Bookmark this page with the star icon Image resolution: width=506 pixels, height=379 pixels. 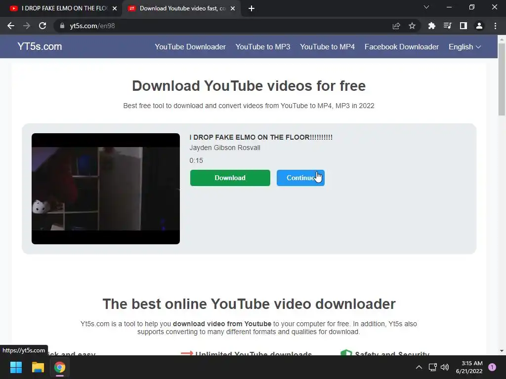(x=412, y=26)
